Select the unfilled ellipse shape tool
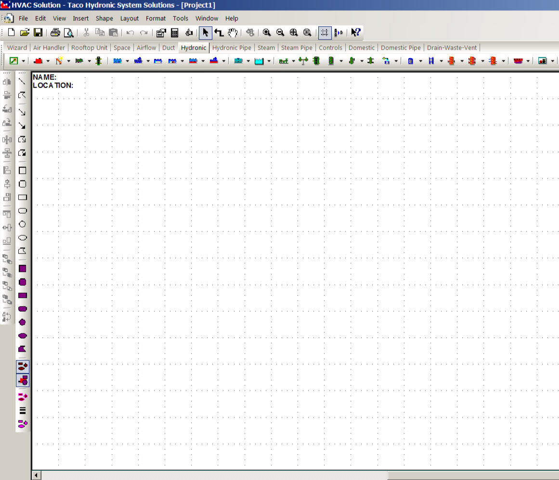The width and height of the screenshot is (559, 480). click(23, 238)
